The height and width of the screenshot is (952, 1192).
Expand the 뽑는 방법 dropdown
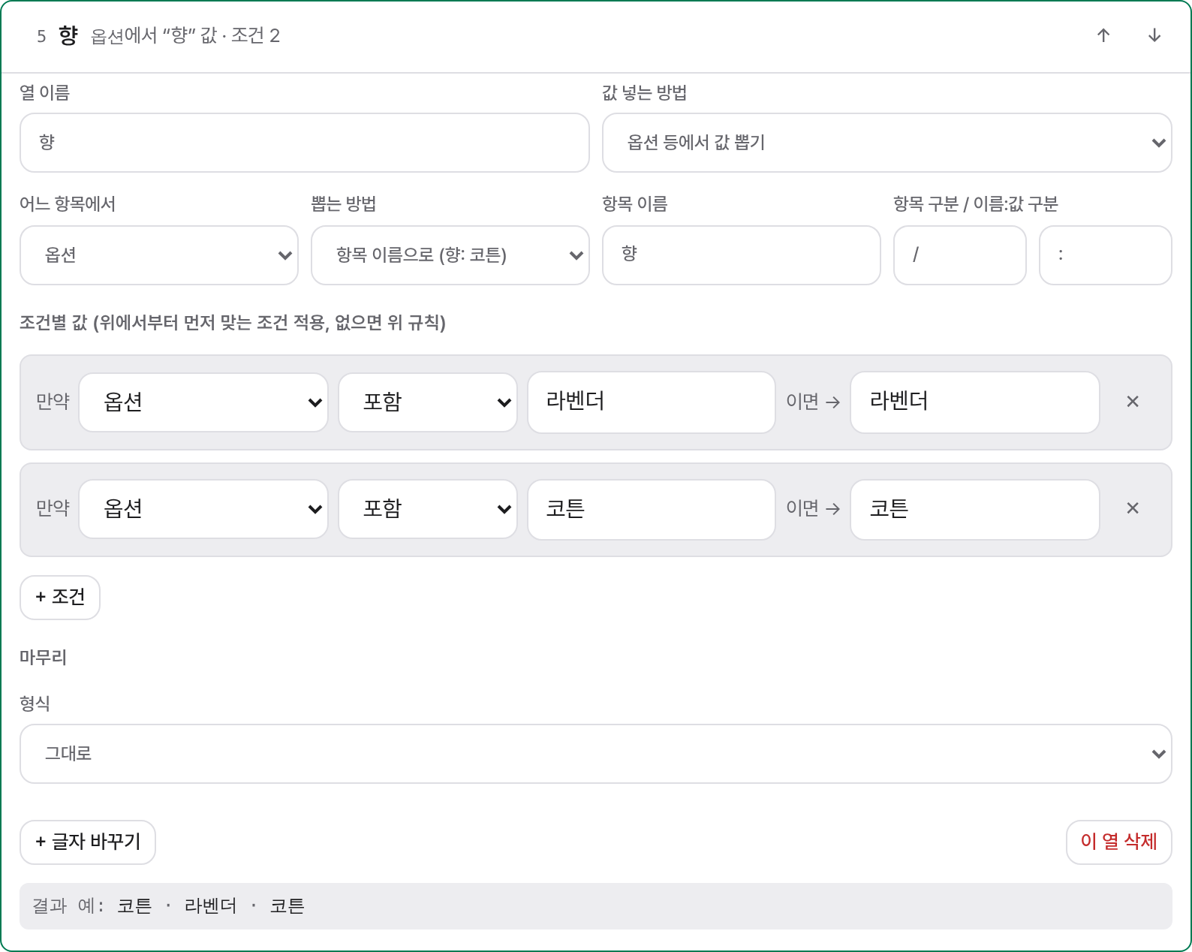[x=450, y=255]
